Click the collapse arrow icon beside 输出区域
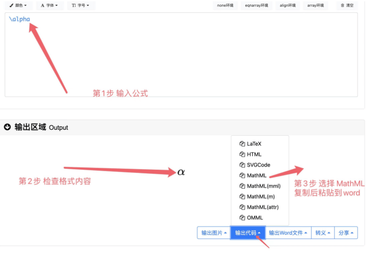 (7, 127)
